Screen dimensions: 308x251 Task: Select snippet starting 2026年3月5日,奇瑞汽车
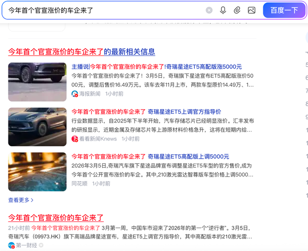(162, 170)
